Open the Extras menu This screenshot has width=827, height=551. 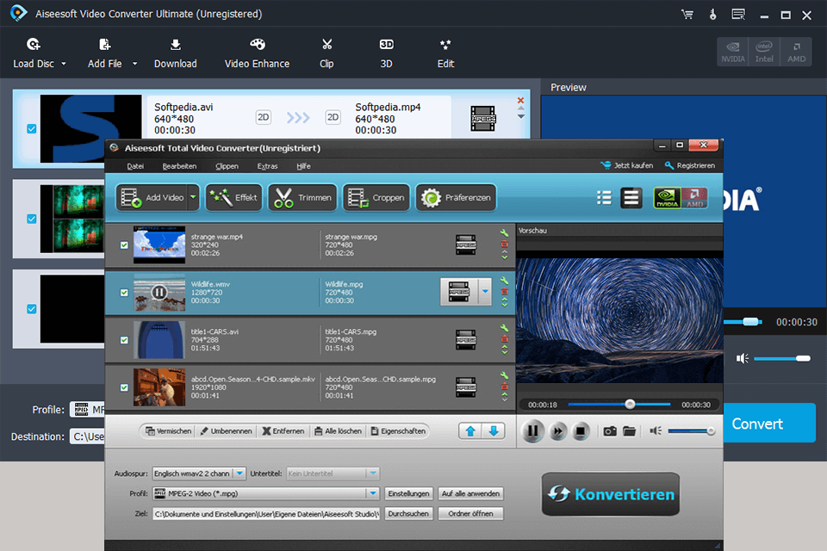(x=267, y=166)
